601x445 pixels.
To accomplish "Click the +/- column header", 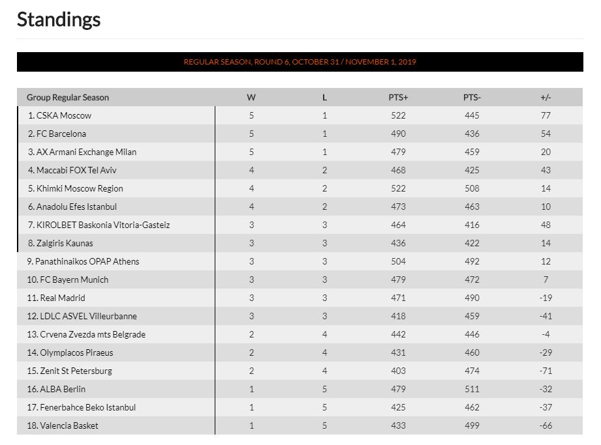I will pyautogui.click(x=546, y=98).
